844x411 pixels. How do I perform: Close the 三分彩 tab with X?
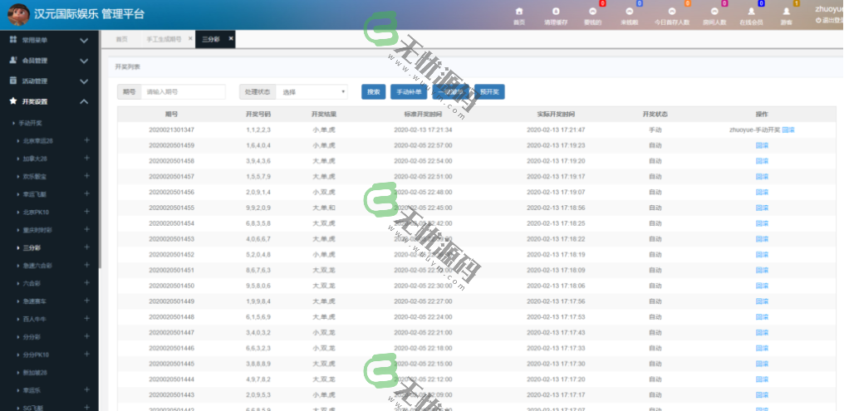(x=231, y=38)
